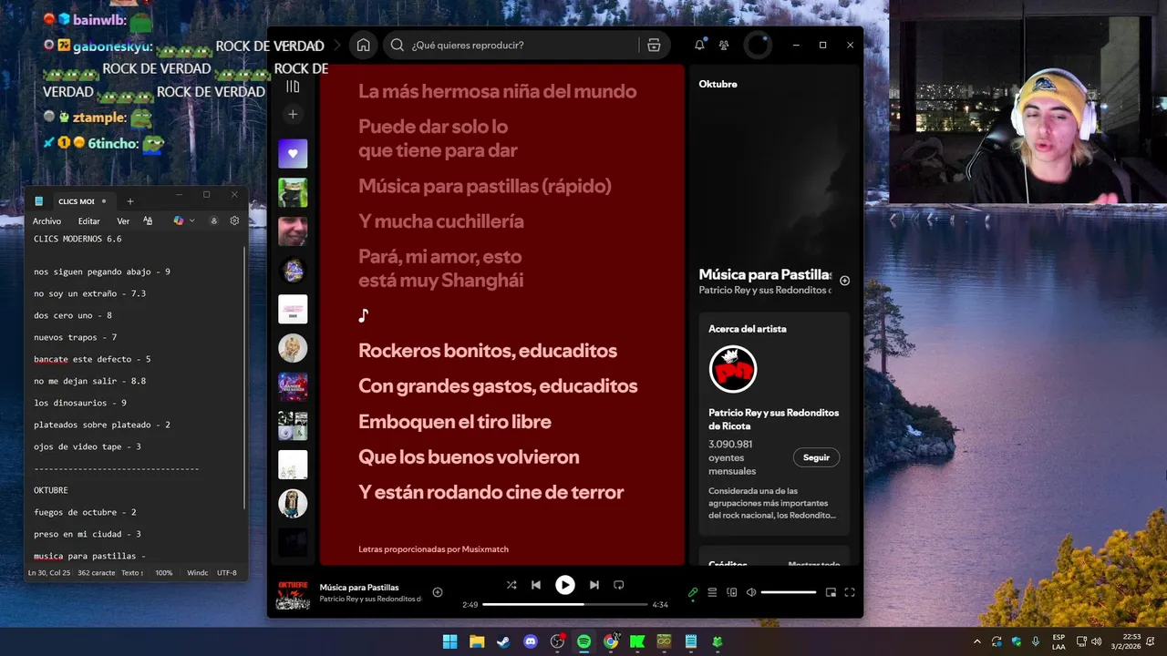Viewport: 1167px width, 656px height.
Task: Mute the Spotify volume
Action: pyautogui.click(x=751, y=592)
